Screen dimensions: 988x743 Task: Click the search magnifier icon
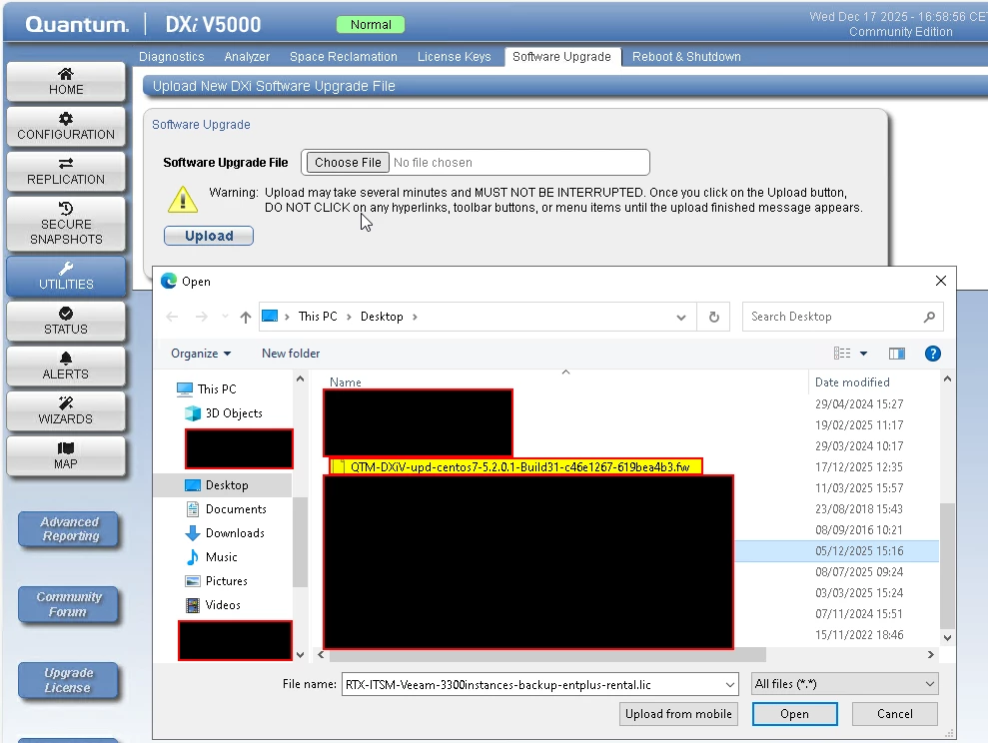click(929, 317)
